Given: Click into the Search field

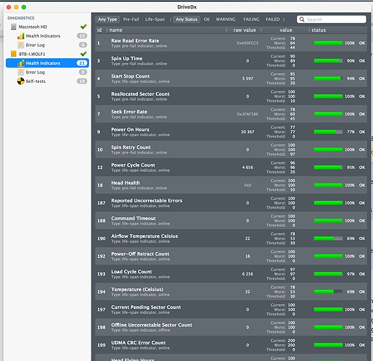Looking at the screenshot, I should pyautogui.click(x=331, y=19).
